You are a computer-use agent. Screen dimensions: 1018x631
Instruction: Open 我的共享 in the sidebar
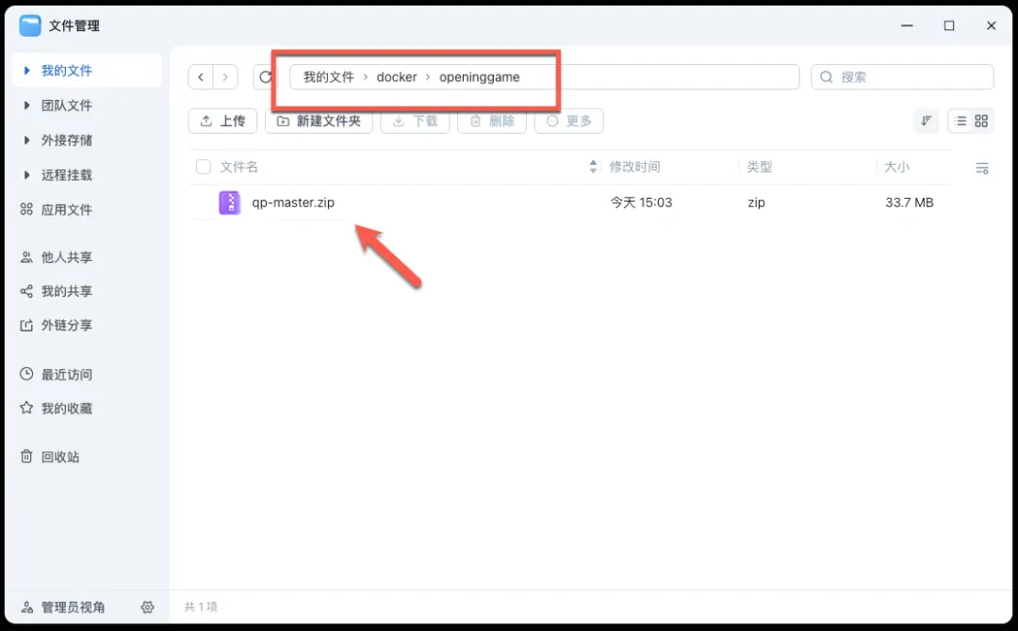pyautogui.click(x=66, y=291)
